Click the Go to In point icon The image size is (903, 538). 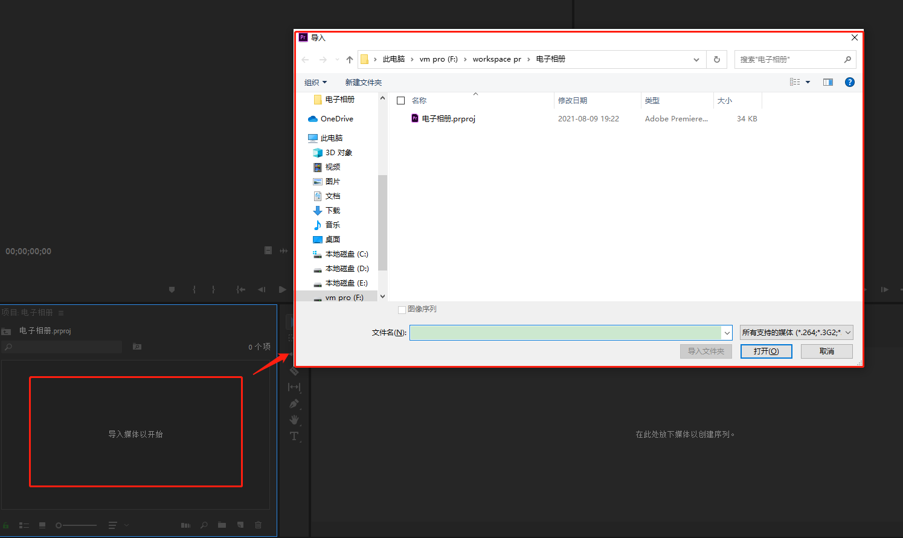pyautogui.click(x=240, y=290)
